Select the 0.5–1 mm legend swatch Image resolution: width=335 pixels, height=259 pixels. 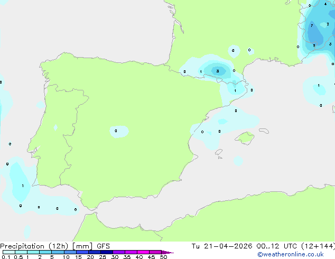click(x=21, y=252)
